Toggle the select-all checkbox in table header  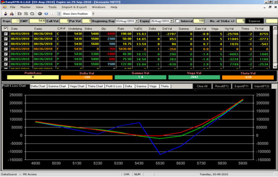tap(6, 28)
